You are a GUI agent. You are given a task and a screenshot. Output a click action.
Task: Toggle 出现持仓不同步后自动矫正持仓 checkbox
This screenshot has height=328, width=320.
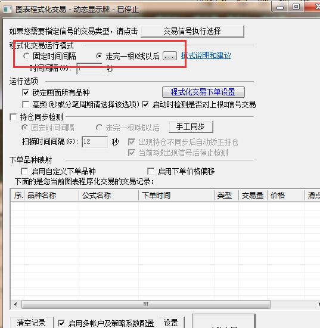[x=132, y=143]
